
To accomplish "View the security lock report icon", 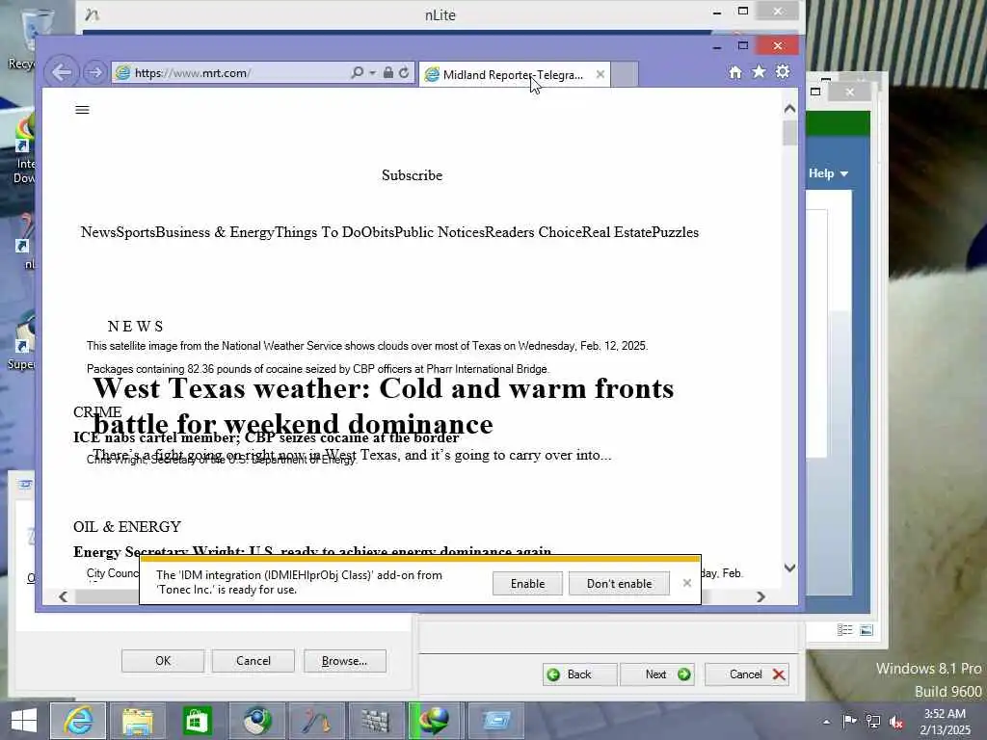I will [388, 72].
